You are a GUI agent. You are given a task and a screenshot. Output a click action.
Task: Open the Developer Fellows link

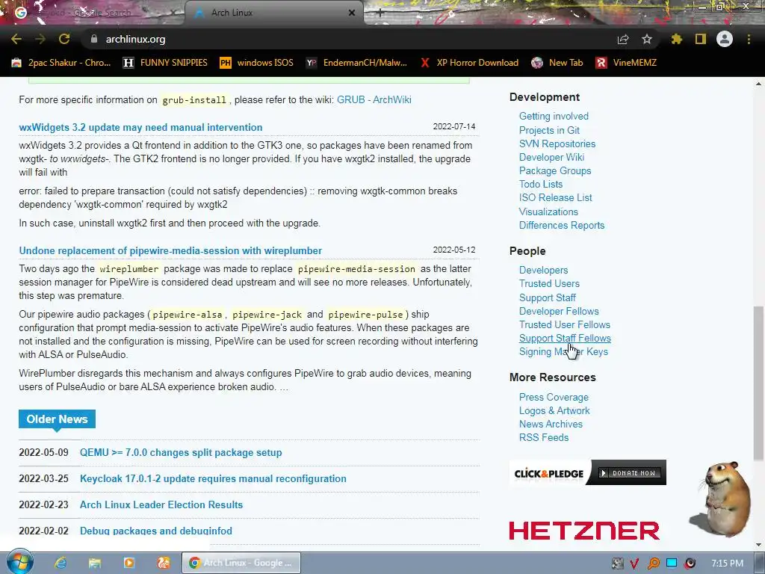pos(559,312)
